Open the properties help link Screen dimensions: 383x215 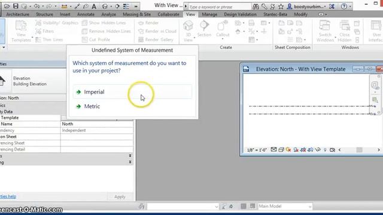pyautogui.click(x=8, y=196)
